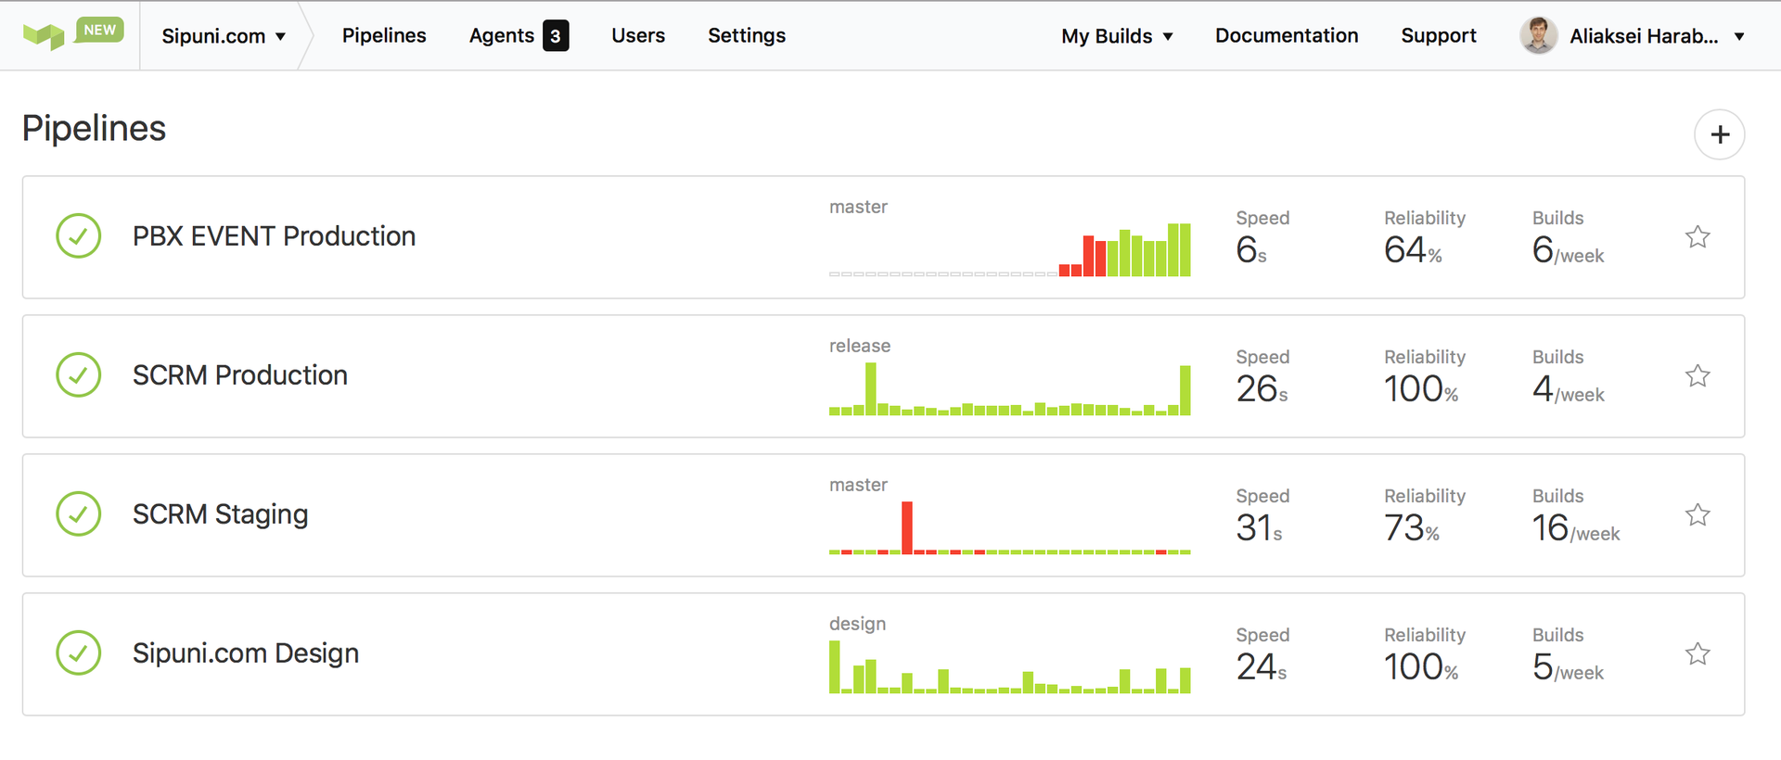
Task: Click the 4/week builds value for SCRM Production
Action: coord(1568,389)
